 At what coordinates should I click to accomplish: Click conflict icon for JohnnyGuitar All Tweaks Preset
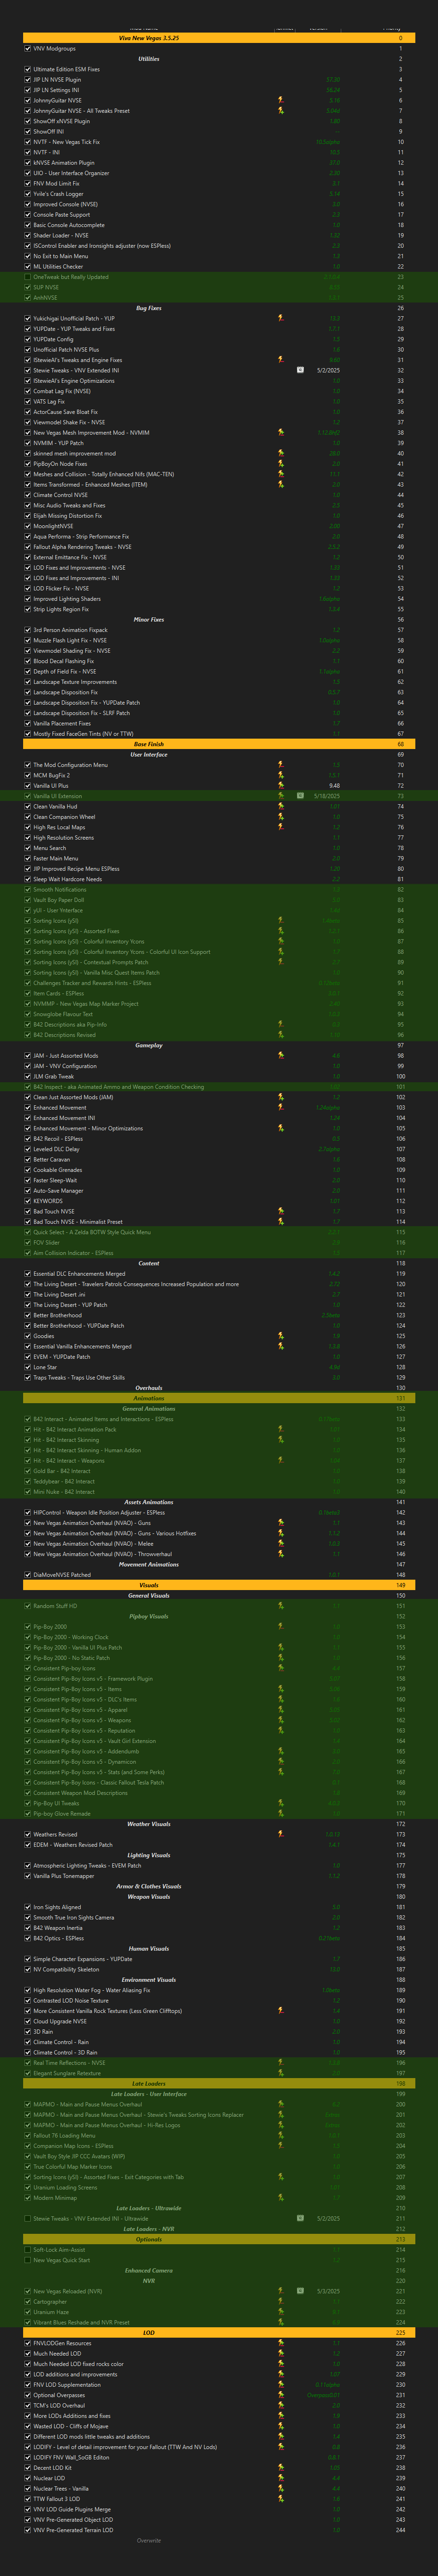(280, 111)
